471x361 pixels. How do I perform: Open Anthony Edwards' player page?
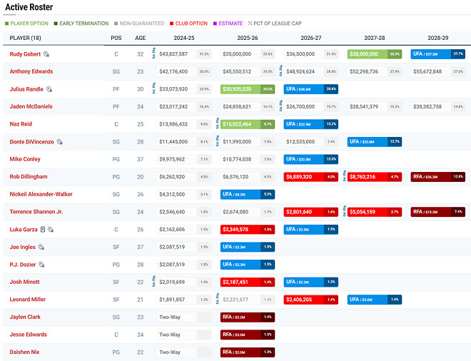coord(31,71)
